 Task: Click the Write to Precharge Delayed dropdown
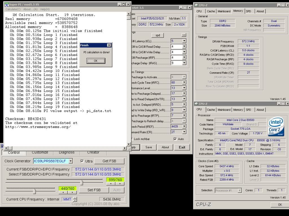tap(184, 93)
